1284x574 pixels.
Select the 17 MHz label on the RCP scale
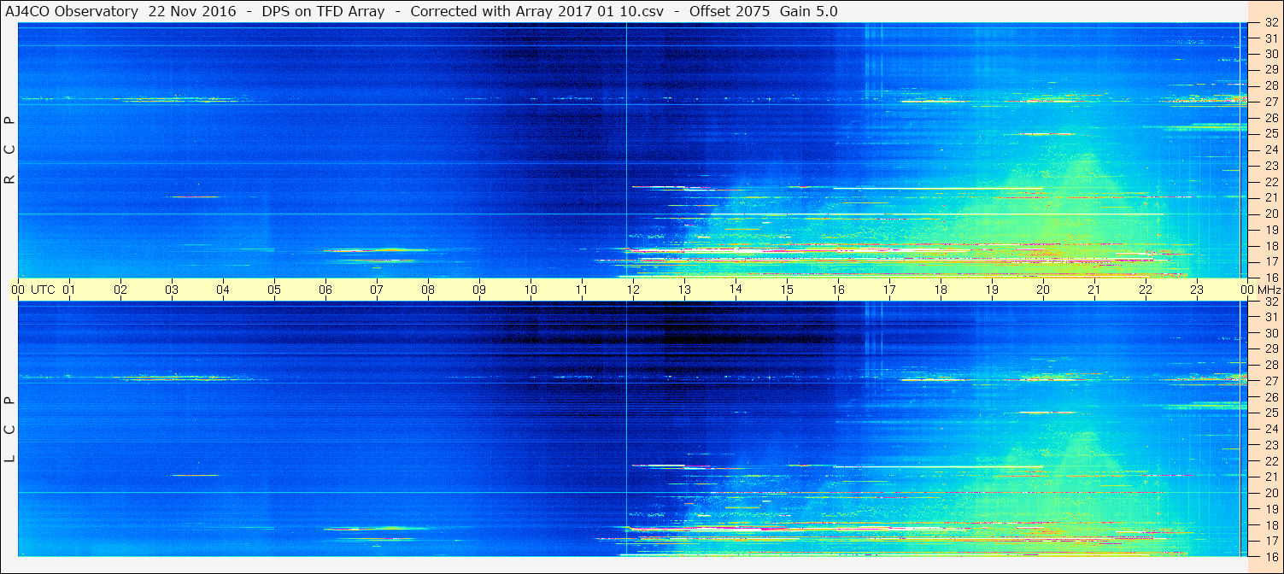[1271, 261]
